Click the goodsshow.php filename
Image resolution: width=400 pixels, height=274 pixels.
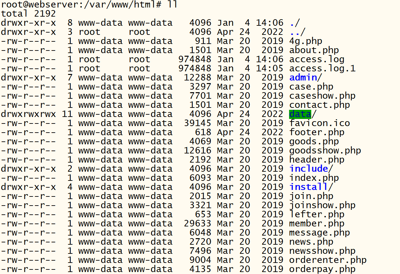click(325, 151)
